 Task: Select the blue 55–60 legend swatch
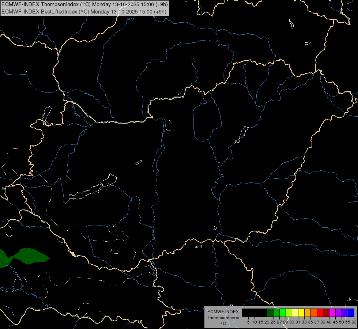point(351,313)
